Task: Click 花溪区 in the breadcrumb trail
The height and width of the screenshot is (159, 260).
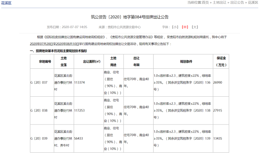Action: [253, 2]
